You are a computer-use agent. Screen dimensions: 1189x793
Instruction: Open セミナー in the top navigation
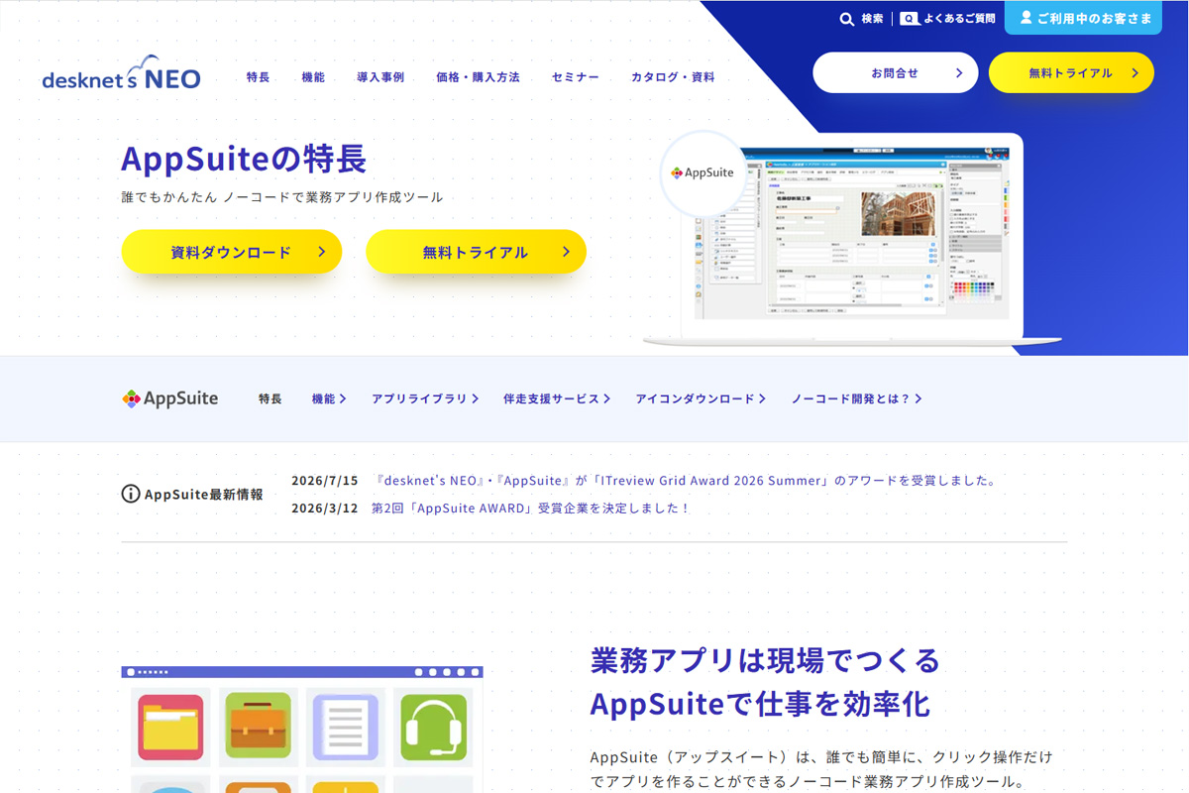(x=576, y=77)
